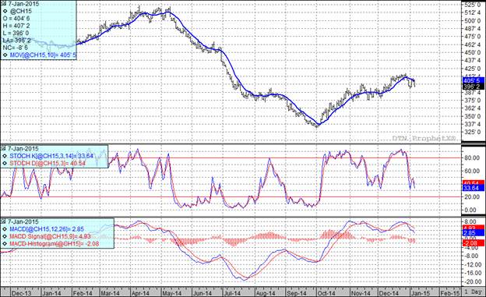Image resolution: width=486 pixels, height=297 pixels.
Task: Click the Dec-13 label on the time axis
Action: [x=21, y=293]
